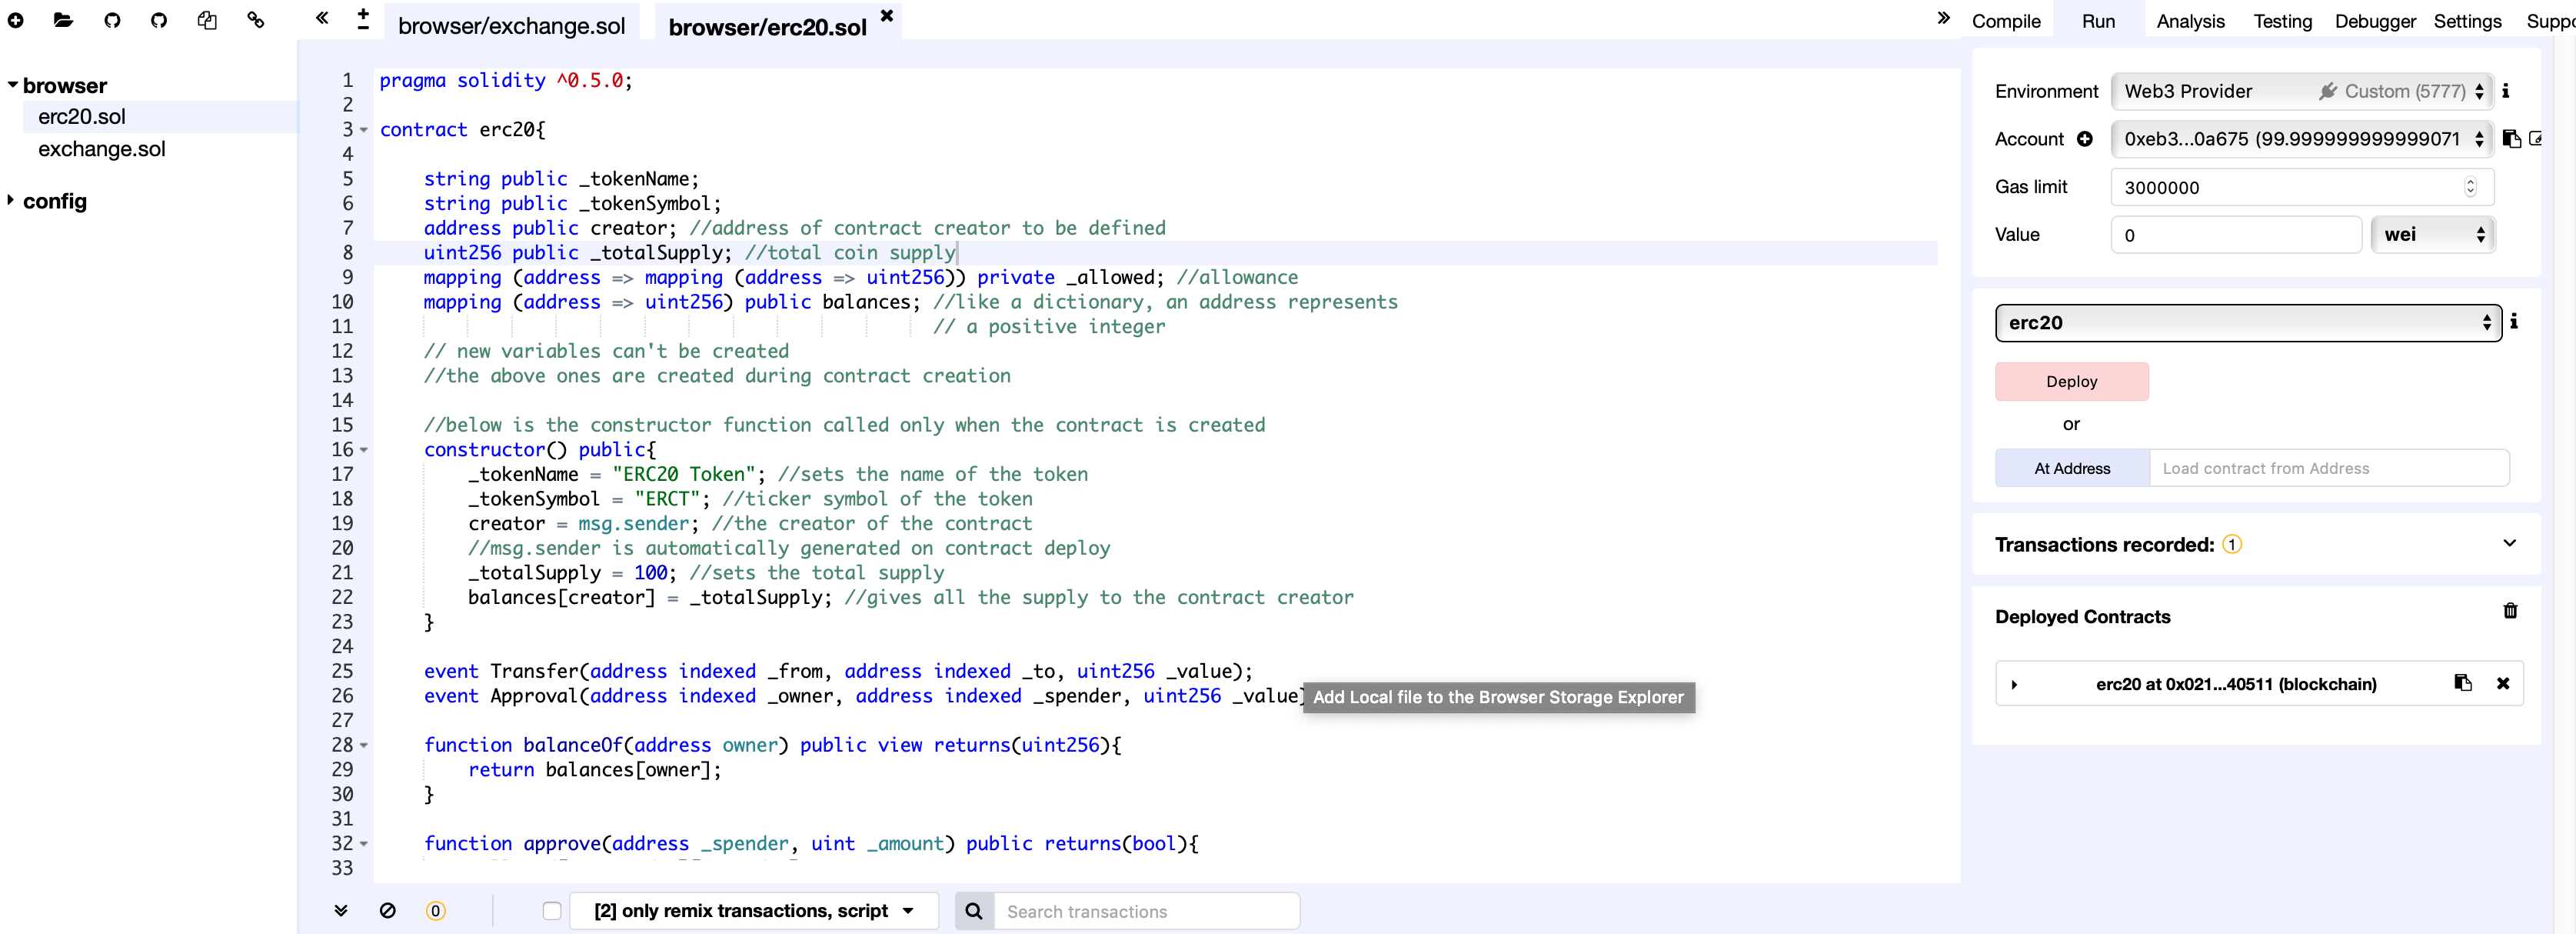2576x934 pixels.
Task: Show info icon next to erc20 contract selector
Action: click(x=2513, y=321)
